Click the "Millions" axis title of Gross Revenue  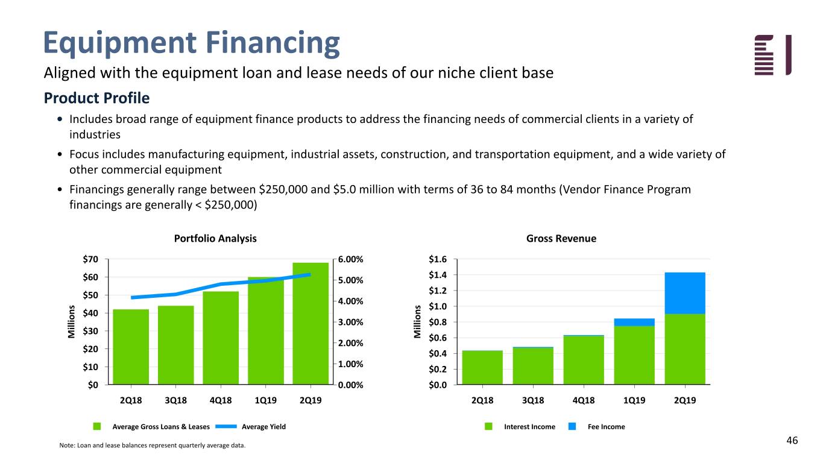(x=417, y=322)
